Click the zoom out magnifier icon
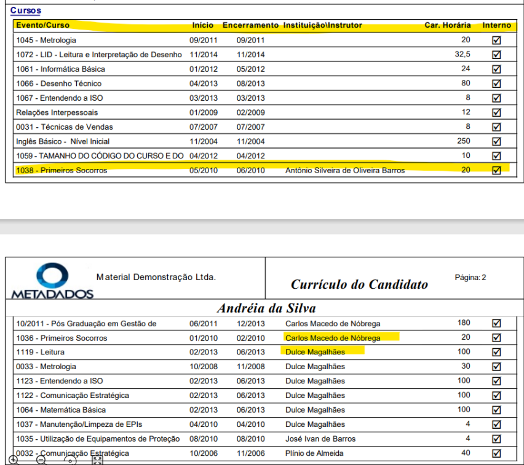This screenshot has width=524, height=465. coord(42,459)
